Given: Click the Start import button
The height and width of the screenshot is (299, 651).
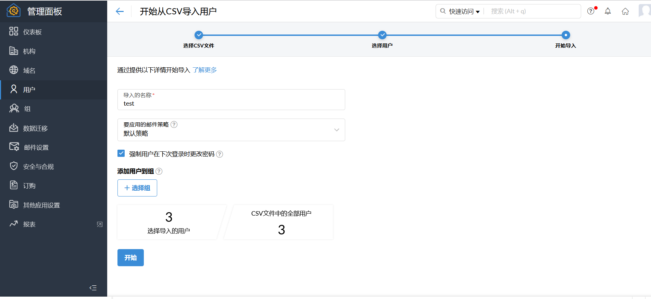Looking at the screenshot, I should (x=130, y=258).
